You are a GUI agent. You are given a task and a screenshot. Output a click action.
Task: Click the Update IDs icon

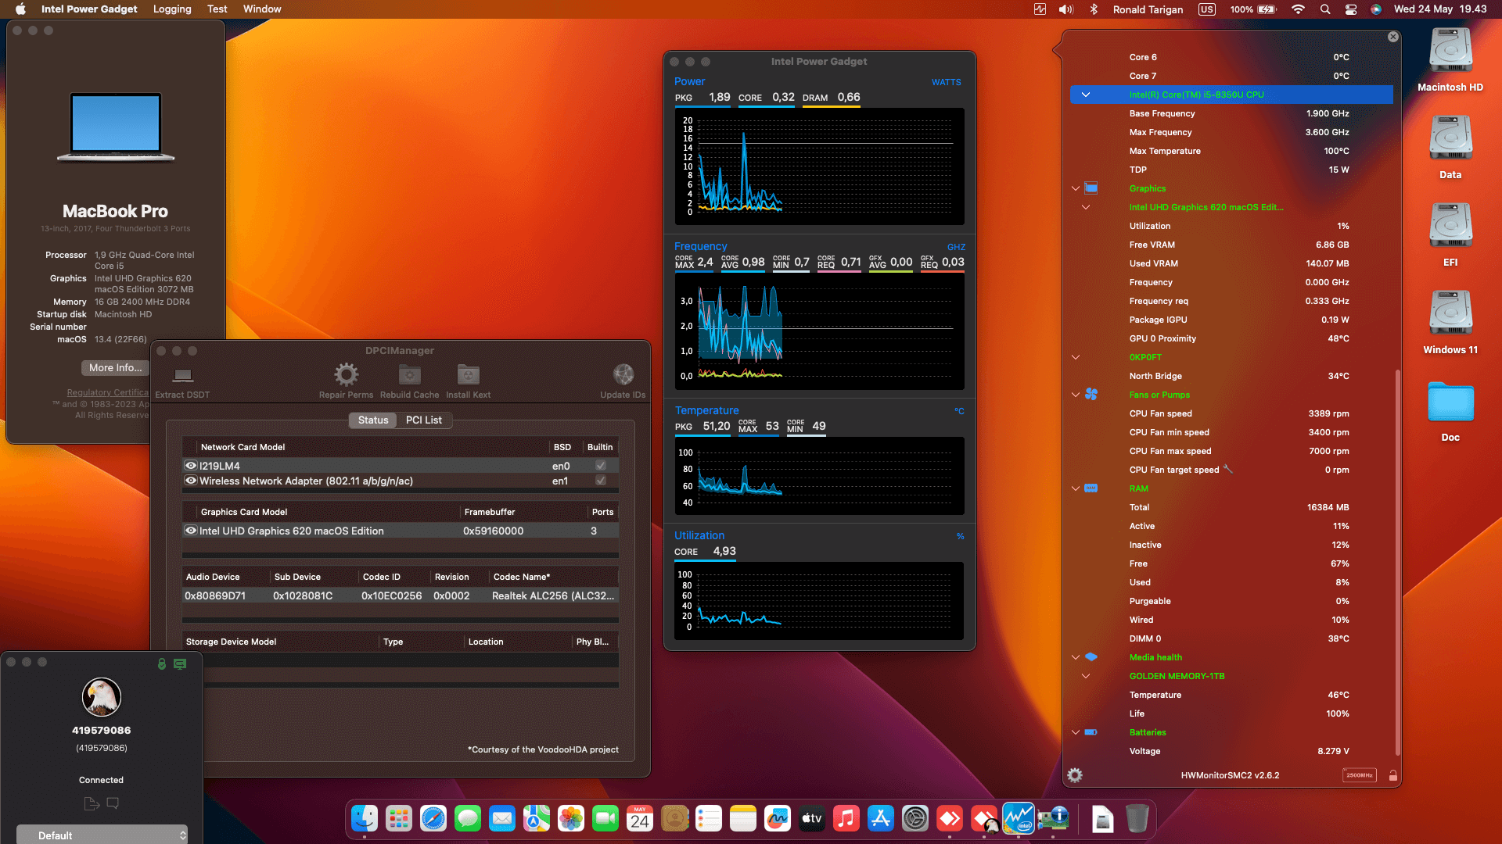[x=623, y=375]
